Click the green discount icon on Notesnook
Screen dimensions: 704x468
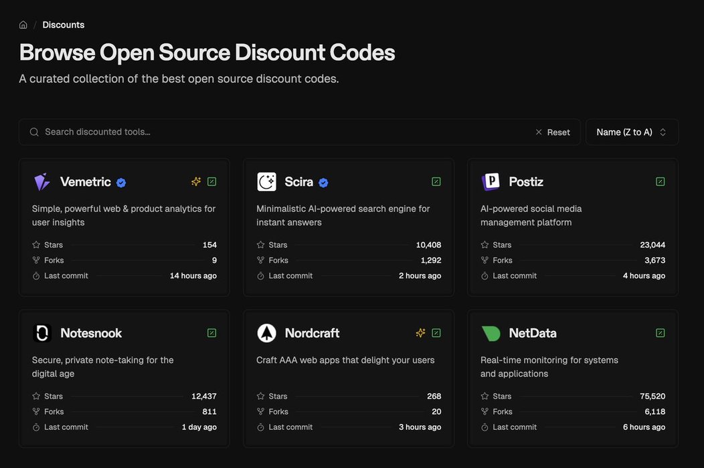point(212,333)
